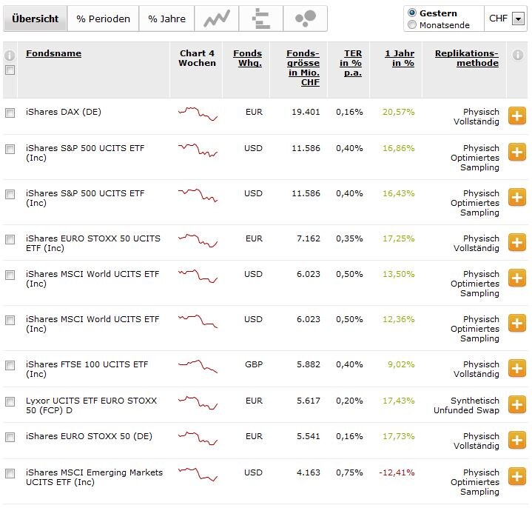This screenshot has width=532, height=508.
Task: Tick the checkbox for iShares DAX (DE)
Action: 10,113
